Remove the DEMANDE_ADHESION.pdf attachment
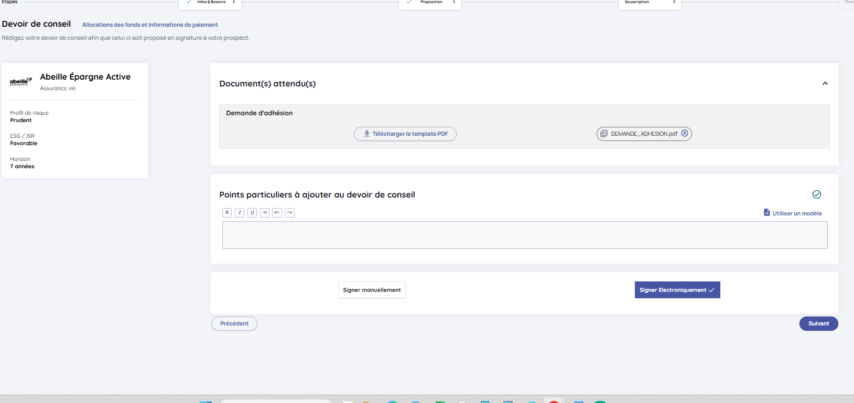The height and width of the screenshot is (403, 854). pyautogui.click(x=685, y=134)
